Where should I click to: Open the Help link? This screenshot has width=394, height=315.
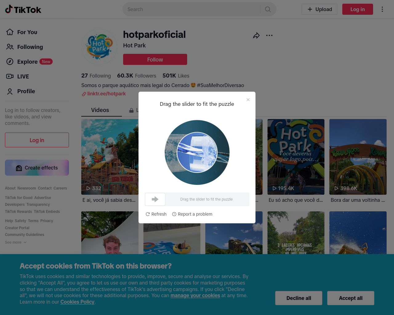tap(9, 221)
